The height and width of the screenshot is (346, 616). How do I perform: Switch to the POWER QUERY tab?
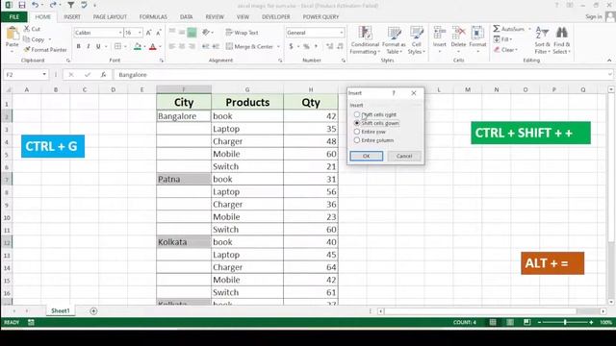click(x=321, y=17)
